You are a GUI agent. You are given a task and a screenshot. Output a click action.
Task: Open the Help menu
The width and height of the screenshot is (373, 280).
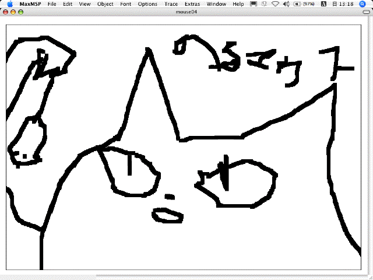coord(238,4)
